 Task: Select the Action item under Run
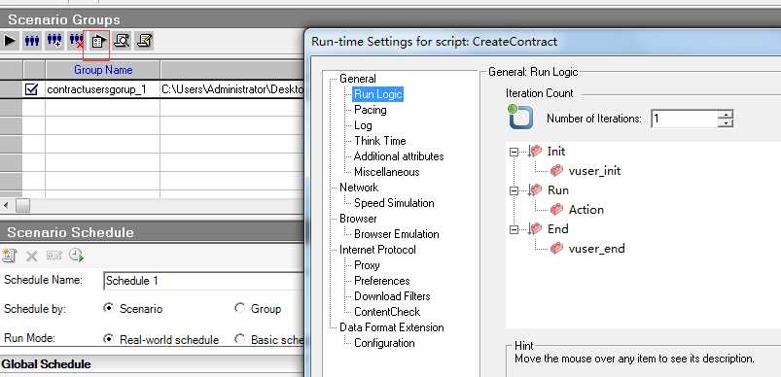click(x=586, y=209)
